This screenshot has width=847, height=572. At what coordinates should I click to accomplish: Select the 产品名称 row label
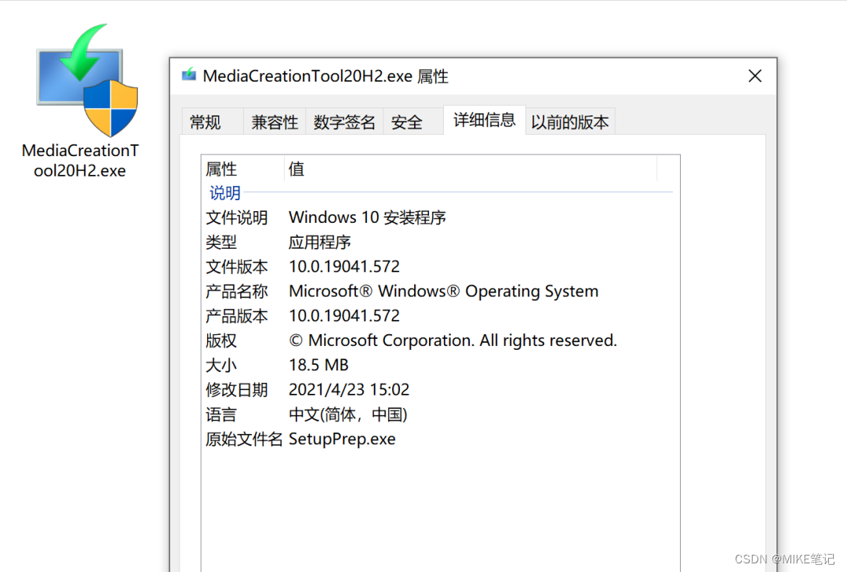237,291
